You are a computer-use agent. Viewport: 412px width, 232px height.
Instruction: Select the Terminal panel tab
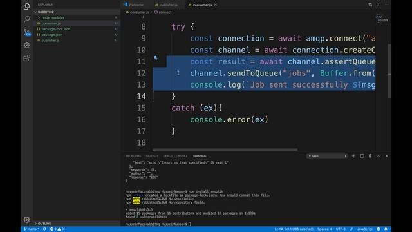(200, 156)
